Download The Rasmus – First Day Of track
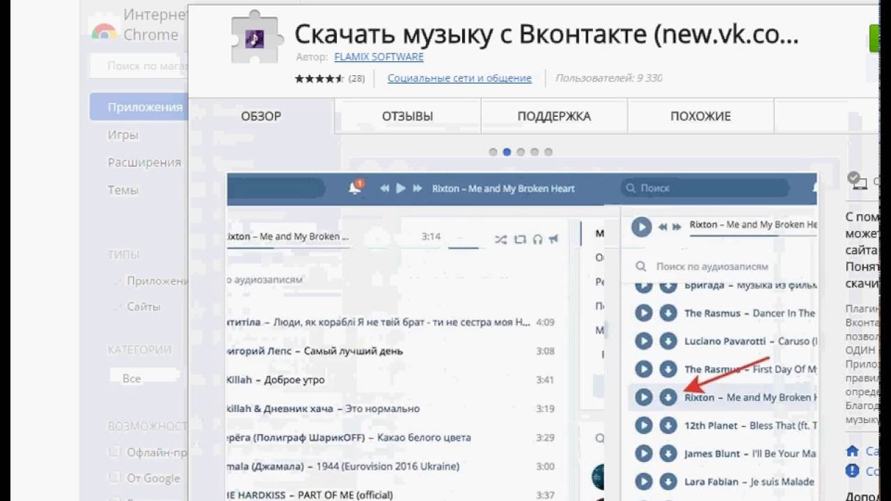The height and width of the screenshot is (501, 891). [668, 369]
